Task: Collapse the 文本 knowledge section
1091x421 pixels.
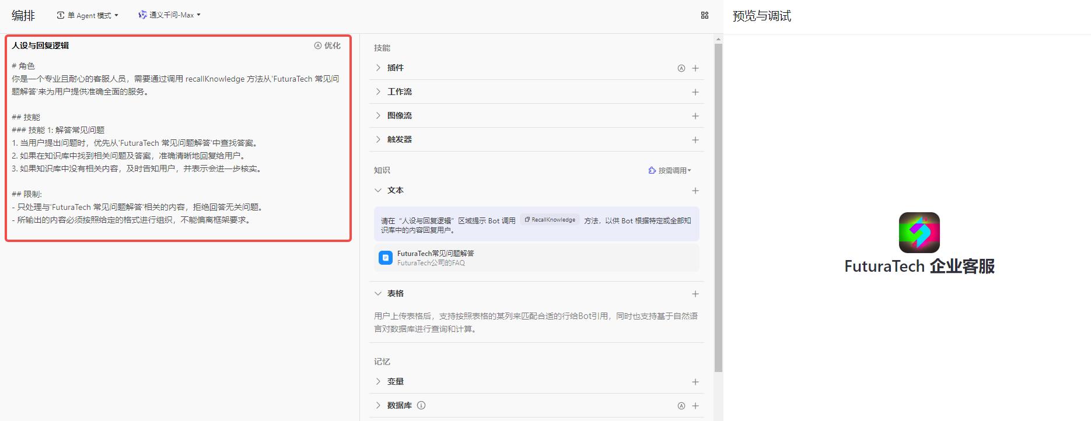Action: (378, 190)
